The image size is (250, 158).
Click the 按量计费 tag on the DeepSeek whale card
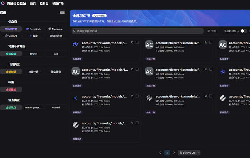click(77, 59)
